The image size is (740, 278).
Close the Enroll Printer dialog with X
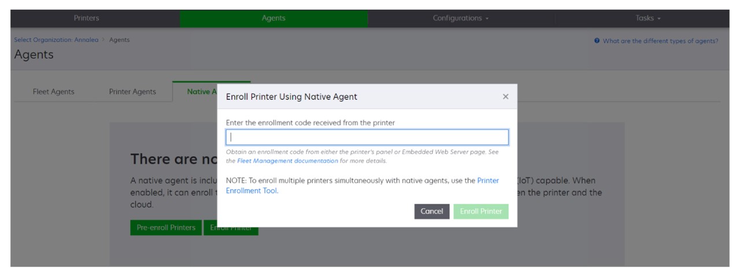(x=505, y=97)
